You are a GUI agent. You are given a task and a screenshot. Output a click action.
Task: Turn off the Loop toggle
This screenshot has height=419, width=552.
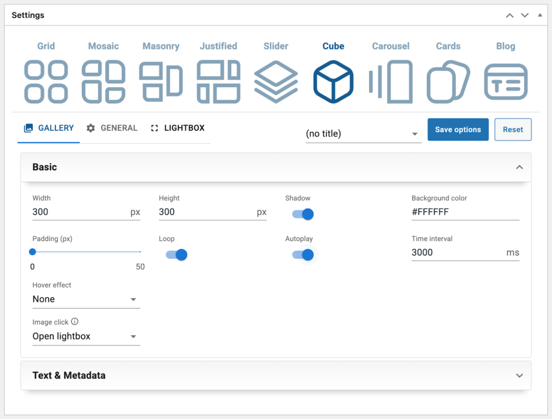[176, 255]
